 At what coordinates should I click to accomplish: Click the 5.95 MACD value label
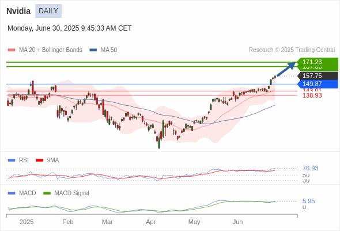click(x=308, y=201)
